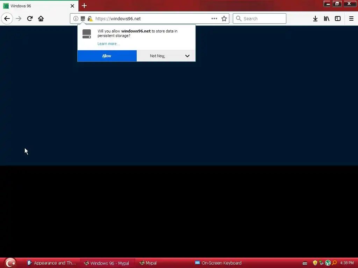Click the orange magnifier tray icon
Screen dimensions: 358x268
coord(335,263)
